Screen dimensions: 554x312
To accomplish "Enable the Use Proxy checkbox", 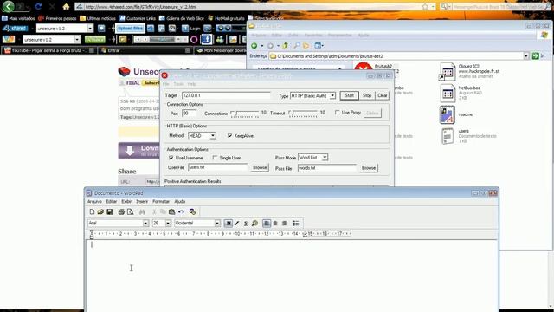I will coord(337,112).
